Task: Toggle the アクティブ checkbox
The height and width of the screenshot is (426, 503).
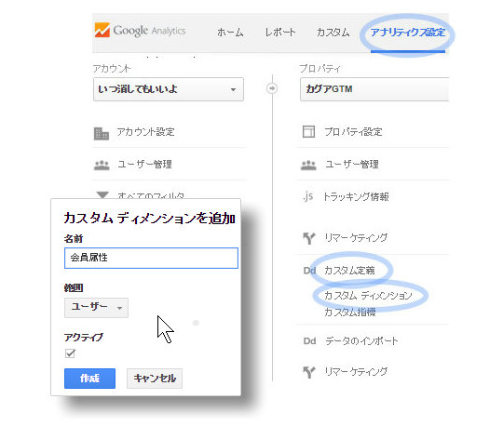Action: pyautogui.click(x=70, y=353)
